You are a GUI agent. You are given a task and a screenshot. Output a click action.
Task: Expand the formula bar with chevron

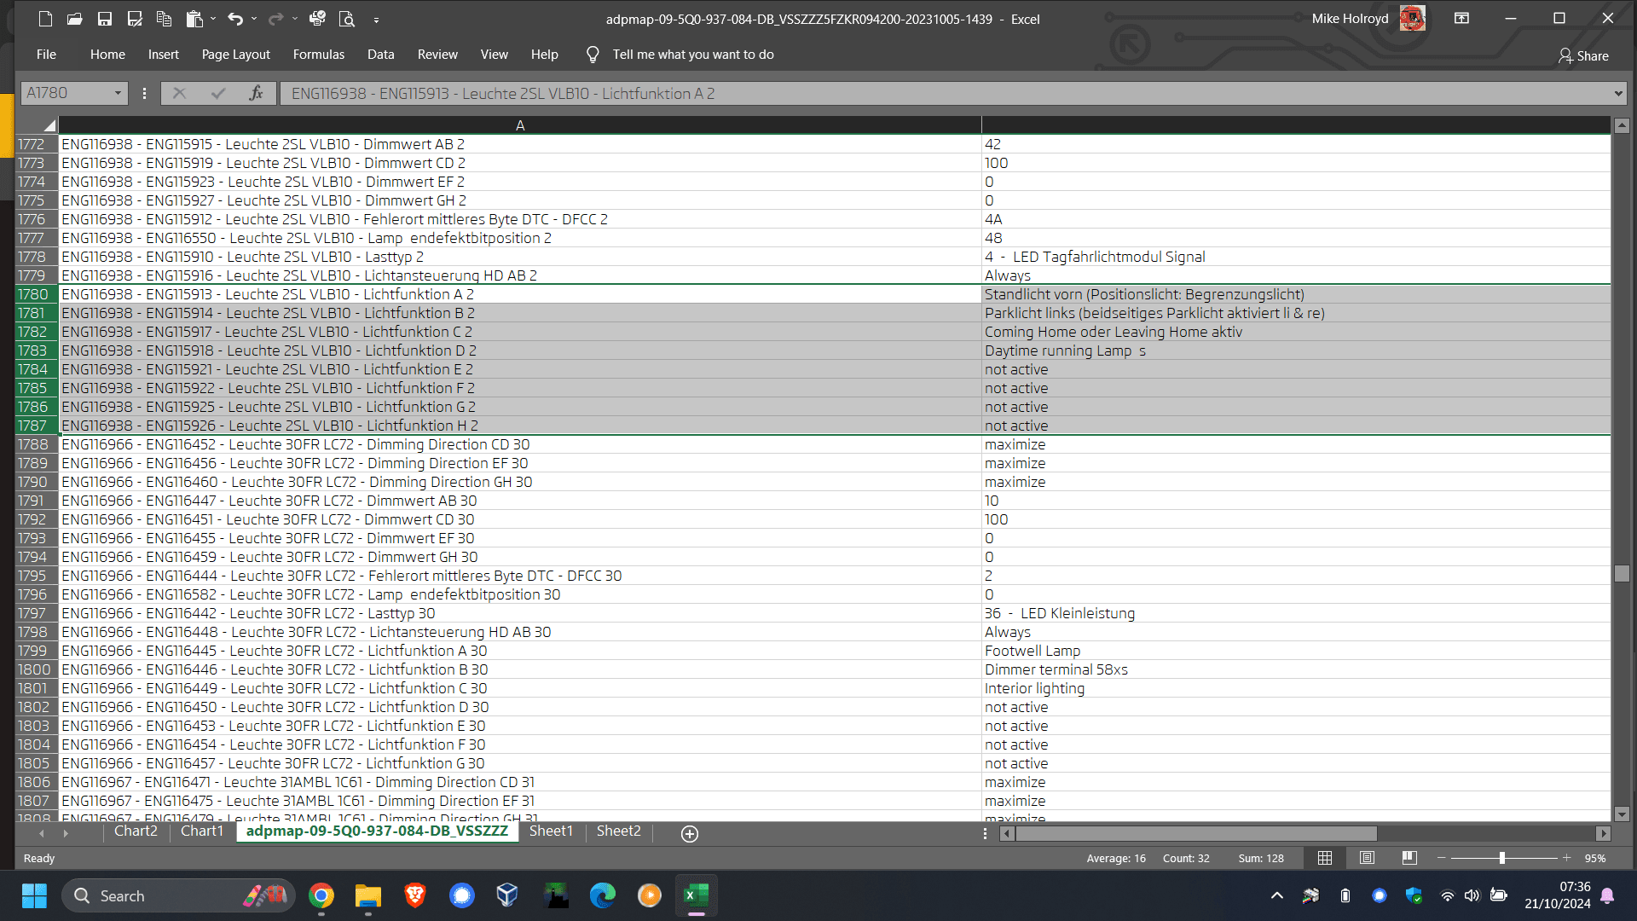[1617, 93]
